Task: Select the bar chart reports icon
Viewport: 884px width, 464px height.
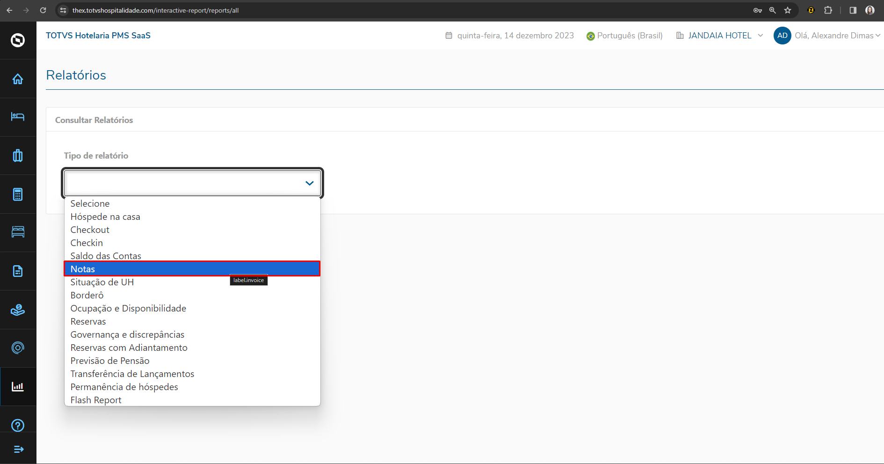Action: 18,386
